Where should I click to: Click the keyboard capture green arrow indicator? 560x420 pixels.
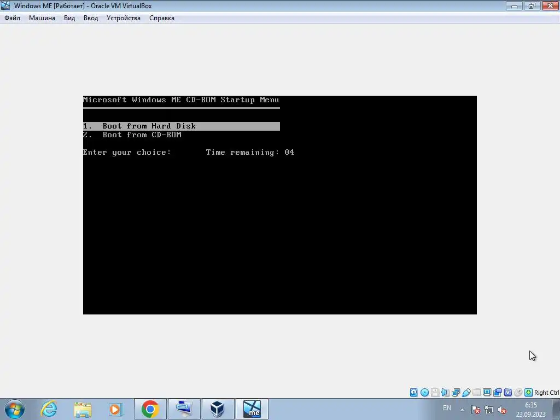[x=529, y=393]
